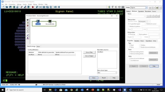Switch to the Recordset tab
Image resolution: width=165 pixels, height=92 pixels.
pyautogui.click(x=148, y=11)
